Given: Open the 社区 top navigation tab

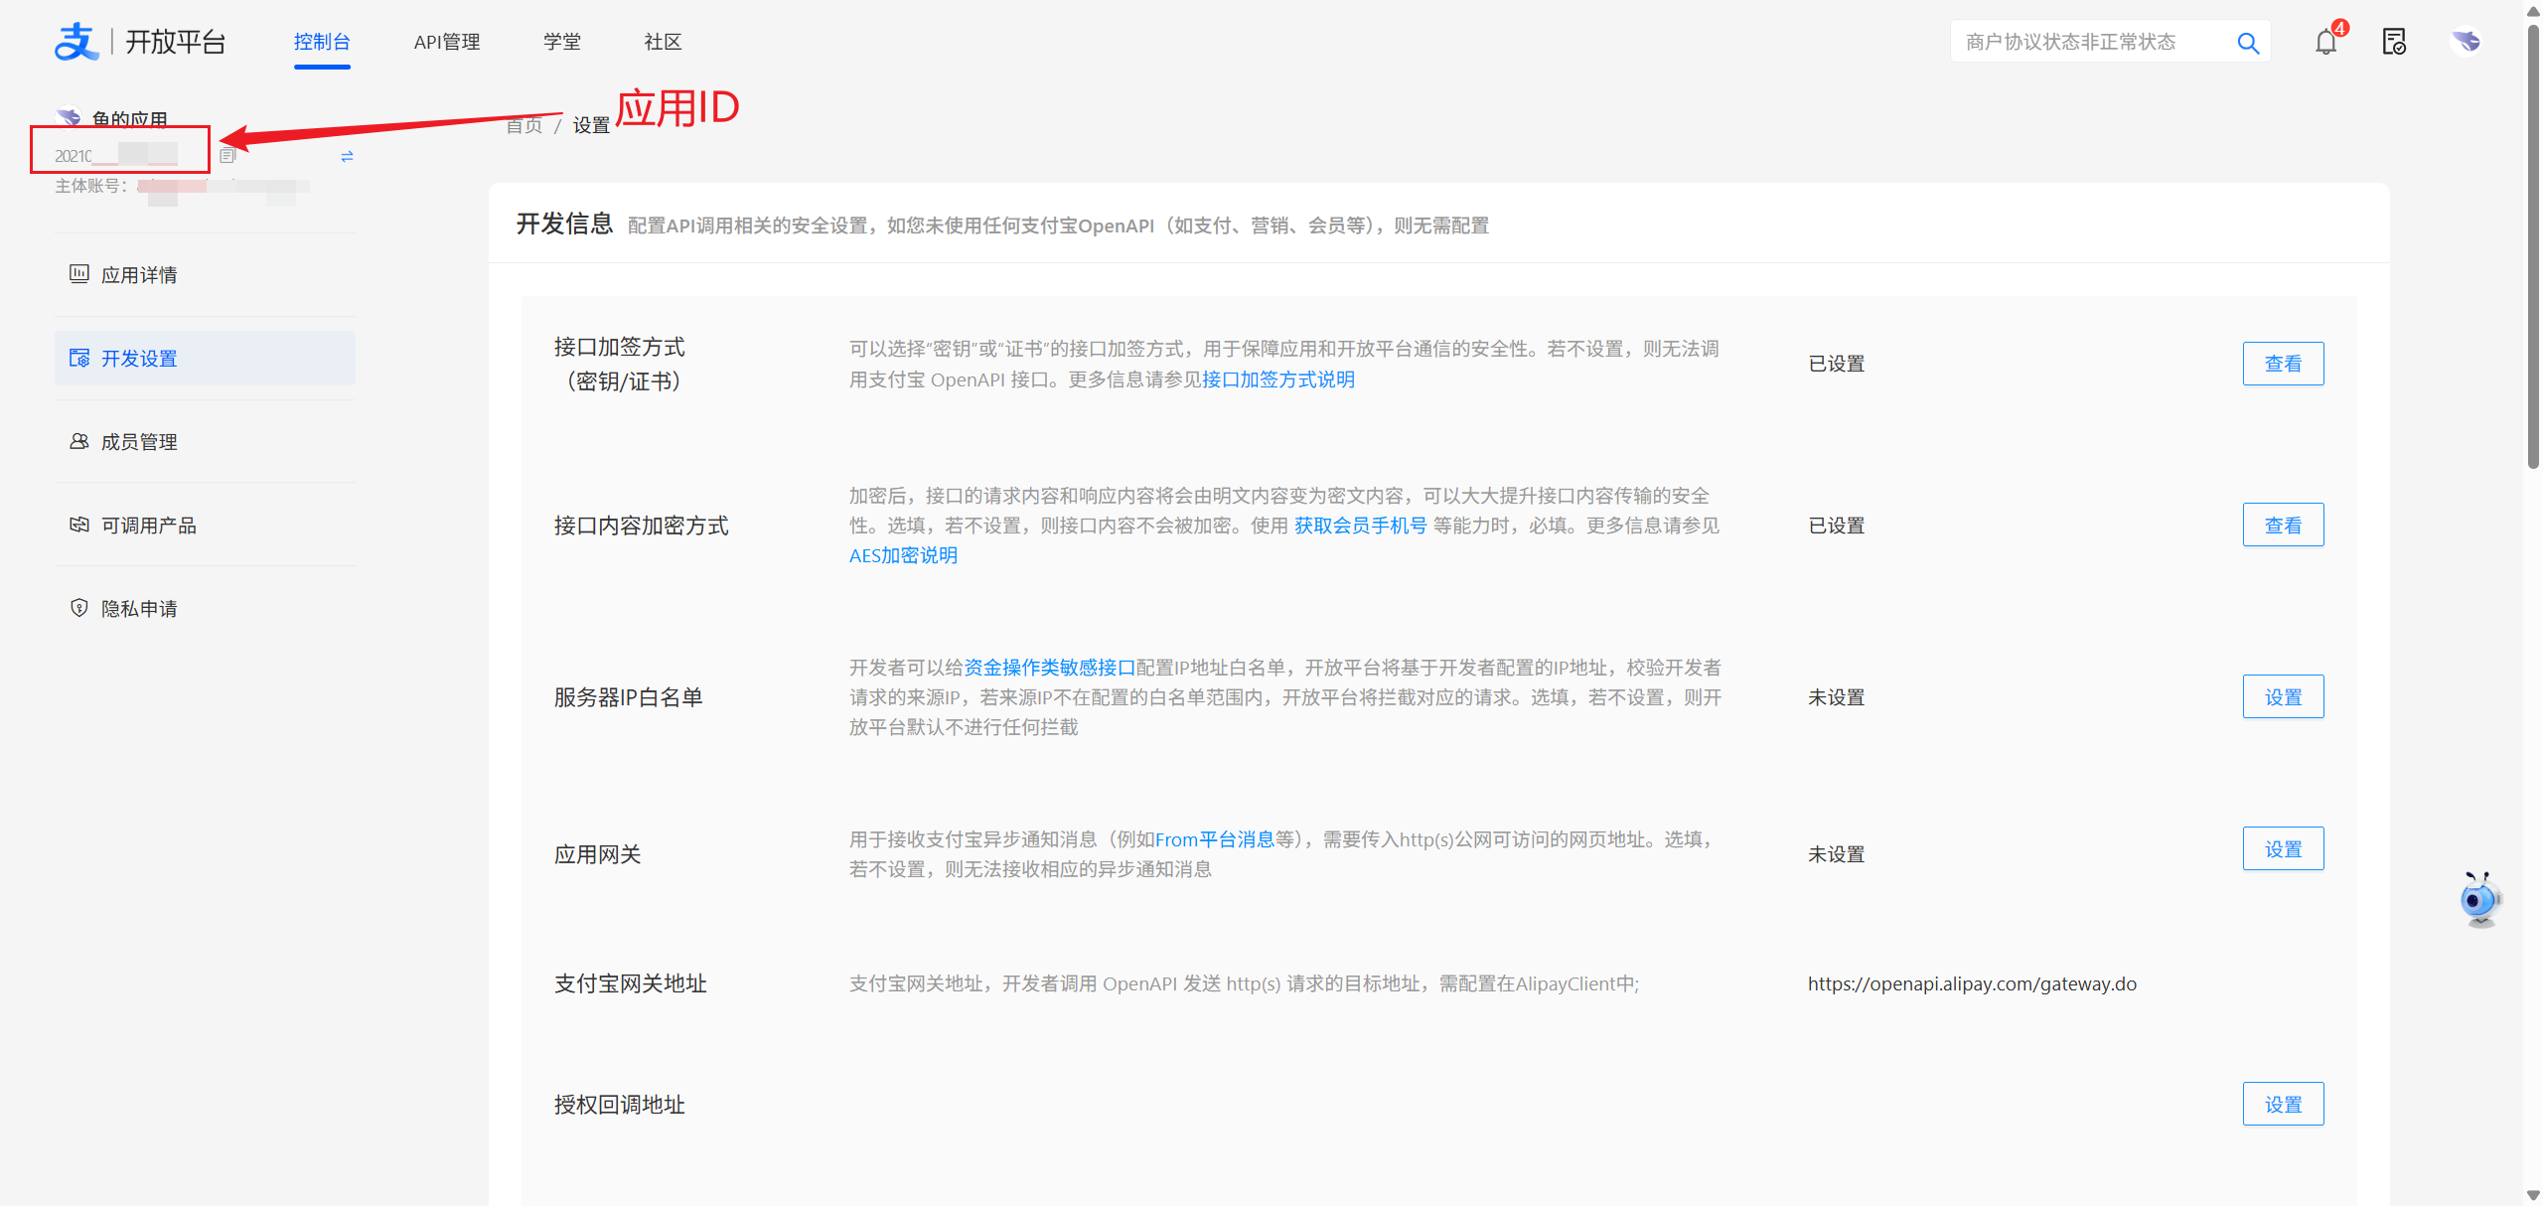Looking at the screenshot, I should [x=663, y=42].
